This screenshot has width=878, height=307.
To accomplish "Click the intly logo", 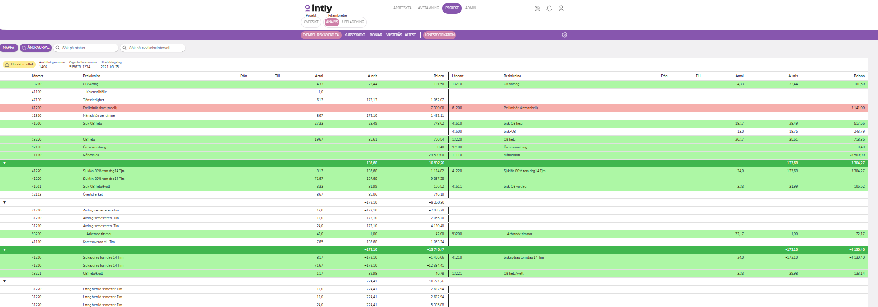I will coord(319,8).
